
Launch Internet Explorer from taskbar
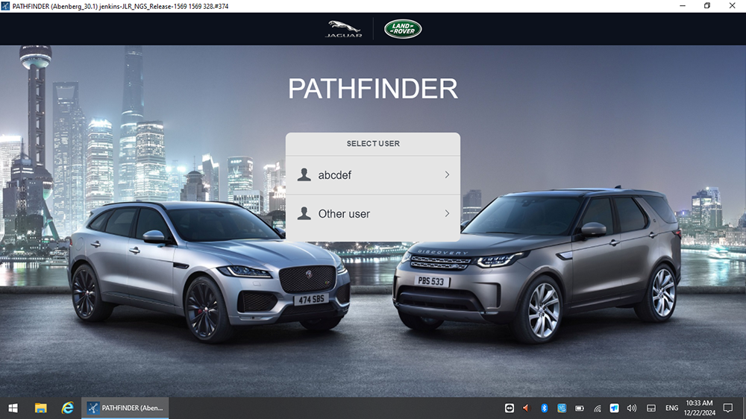68,408
